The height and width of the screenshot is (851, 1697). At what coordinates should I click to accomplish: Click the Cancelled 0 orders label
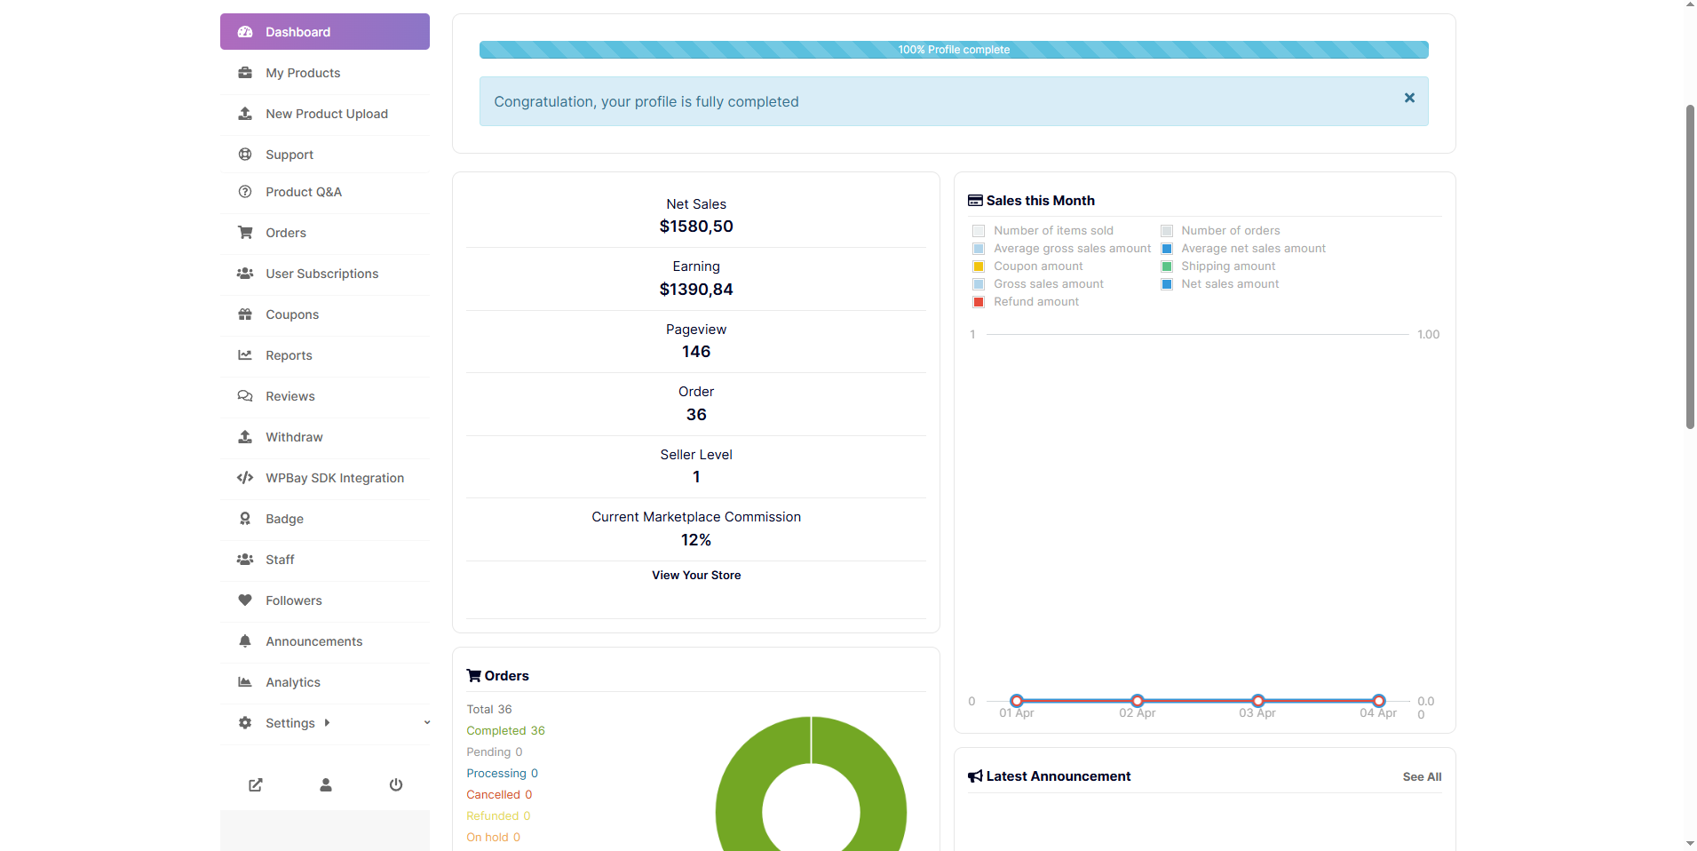pos(499,795)
